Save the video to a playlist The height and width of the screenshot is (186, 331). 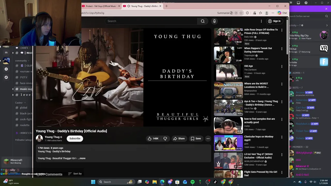pyautogui.click(x=196, y=139)
